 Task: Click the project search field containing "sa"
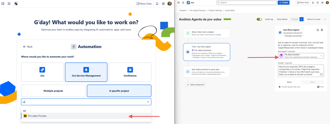tap(86, 102)
